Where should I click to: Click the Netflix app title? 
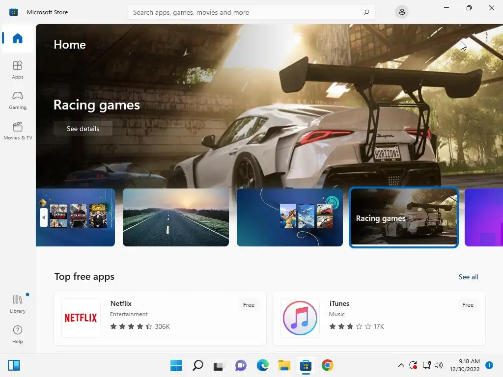[121, 303]
